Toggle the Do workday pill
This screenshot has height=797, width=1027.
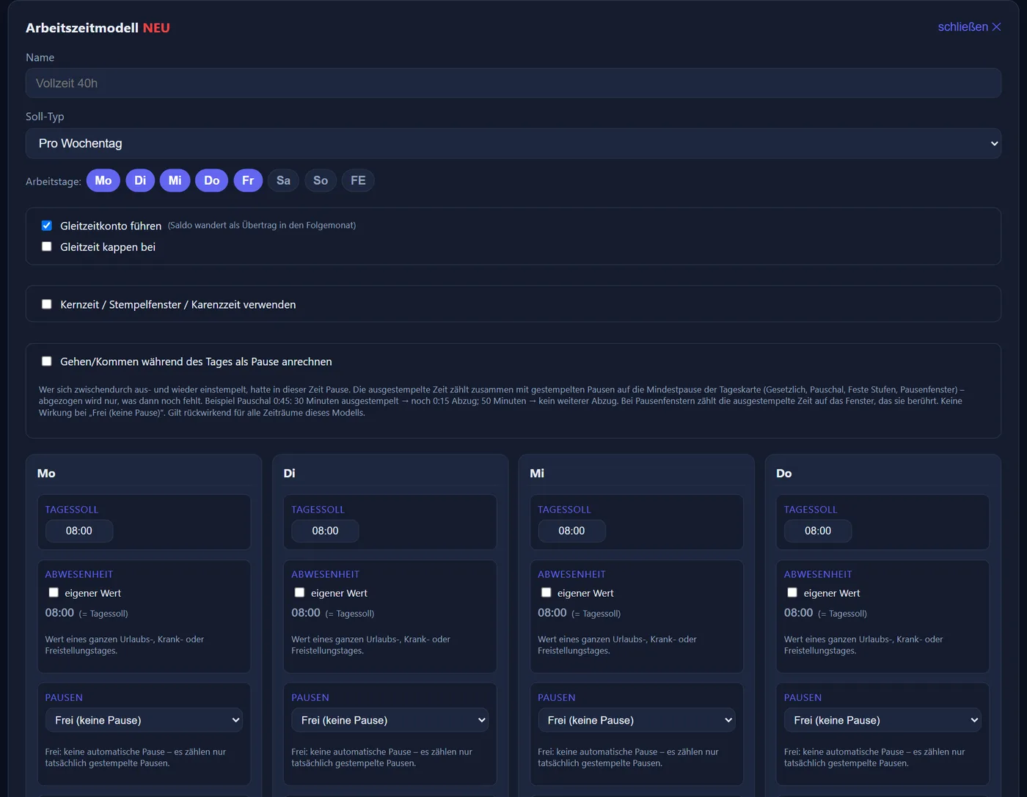pos(212,180)
